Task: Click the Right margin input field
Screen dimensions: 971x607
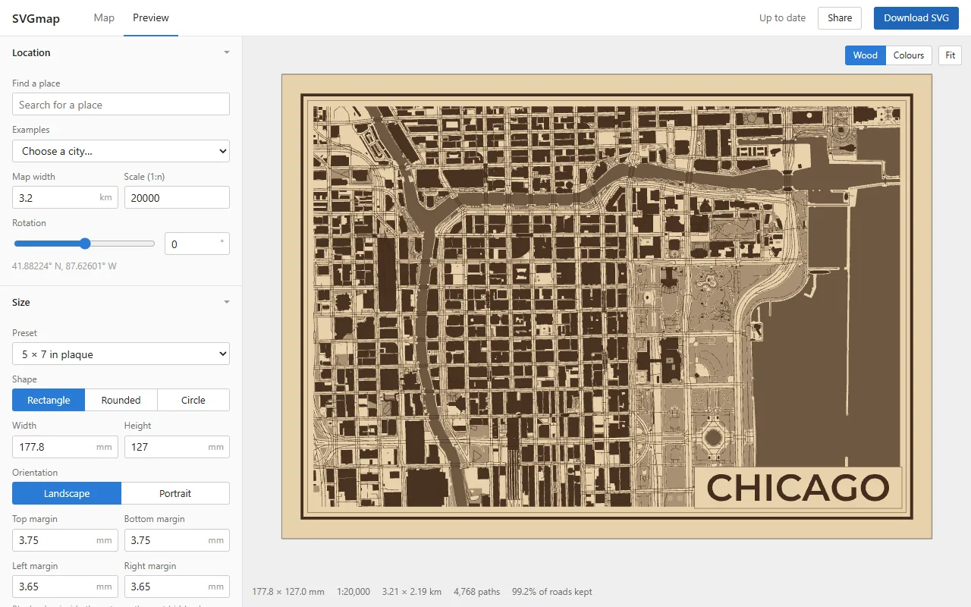Action: [x=177, y=587]
